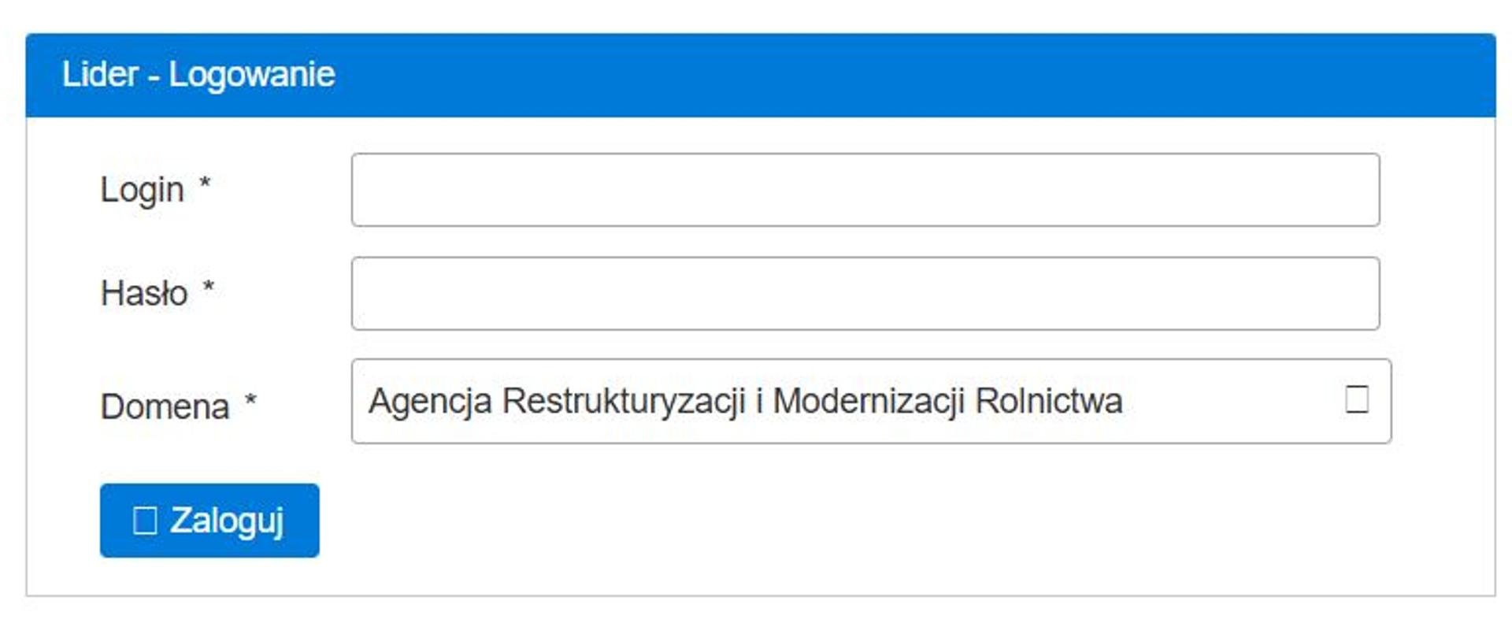This screenshot has height=638, width=1512.
Task: Click the Domena field label
Action: (x=165, y=406)
